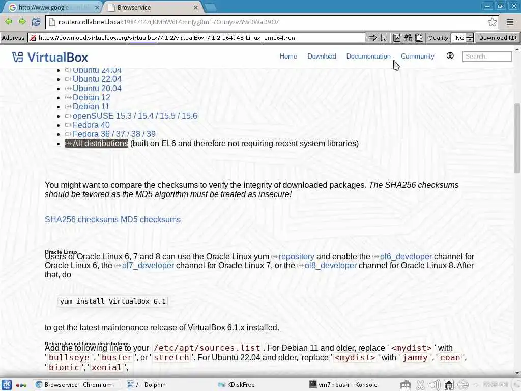Open the SHA256 checksums link

pos(81,220)
